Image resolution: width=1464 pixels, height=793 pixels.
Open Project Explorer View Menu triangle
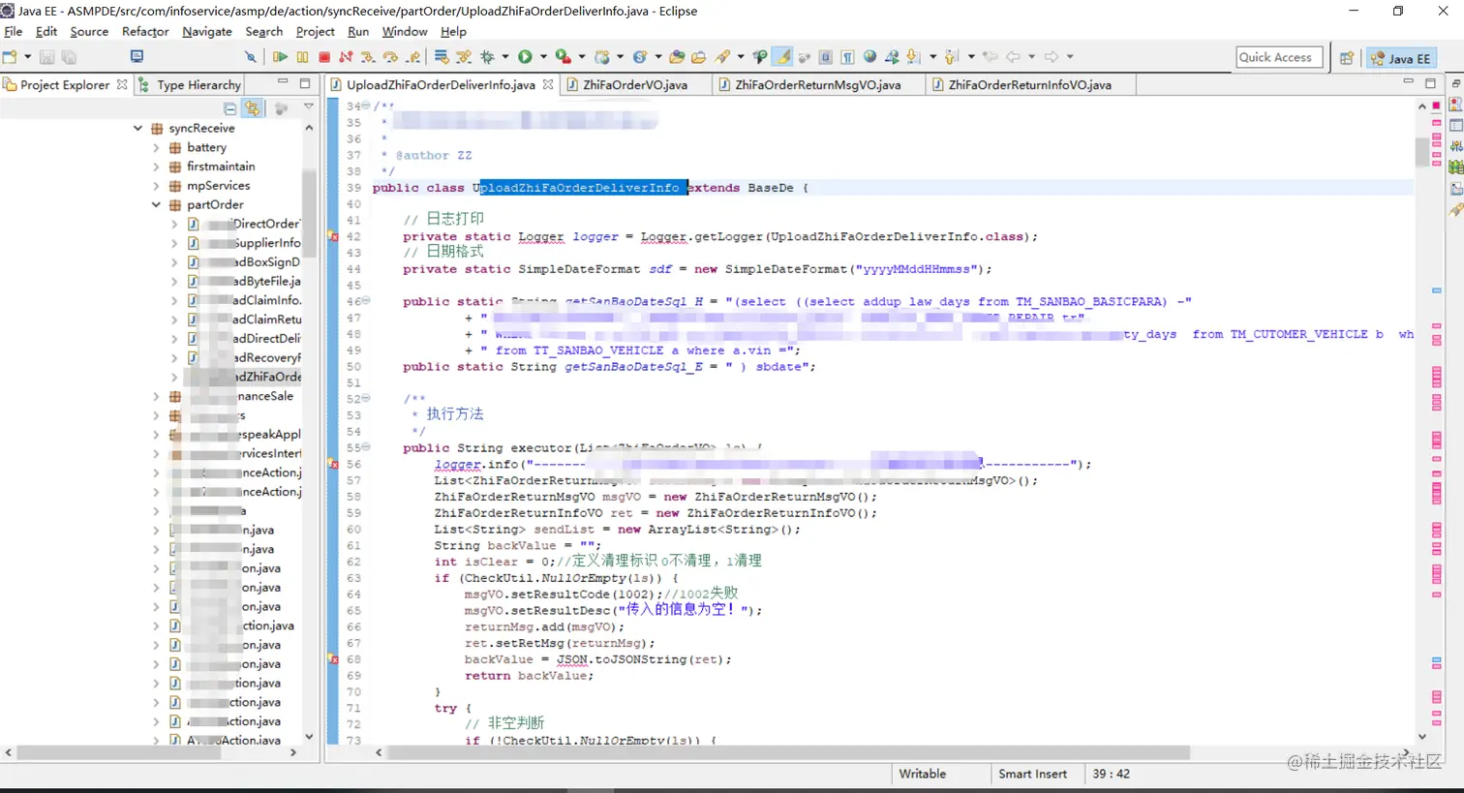coord(308,107)
